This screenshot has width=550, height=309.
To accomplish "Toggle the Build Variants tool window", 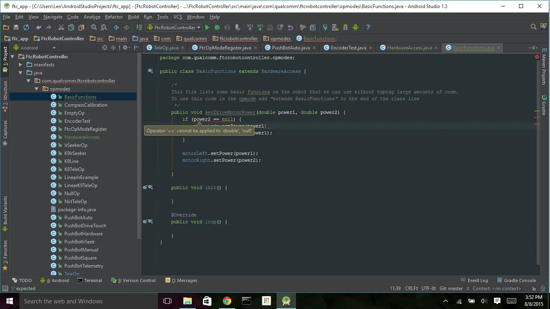I will (5, 214).
